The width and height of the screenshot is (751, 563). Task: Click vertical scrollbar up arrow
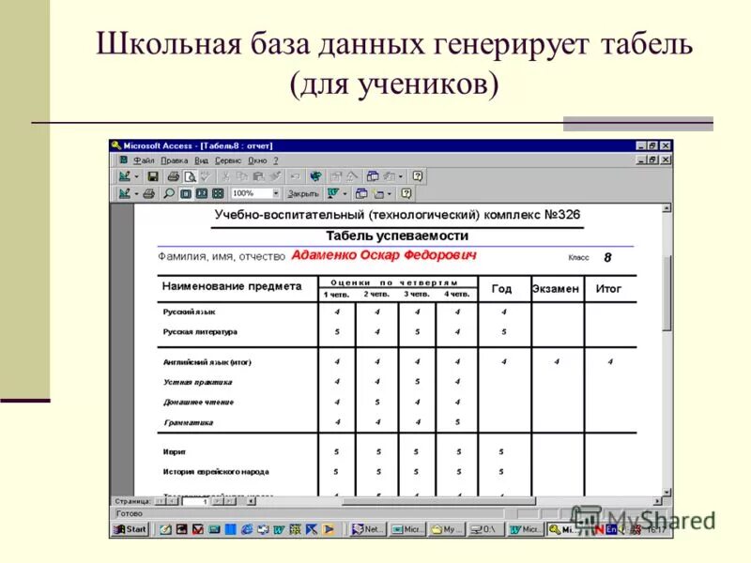coord(667,208)
